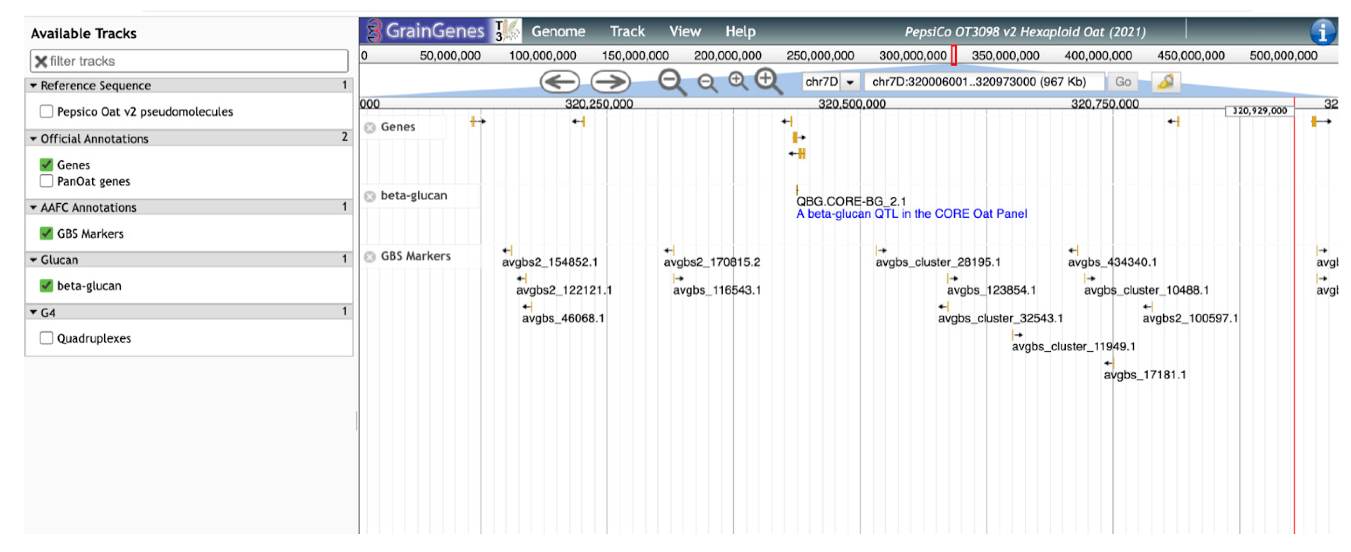
Task: Click the QBG.CORE-BG_2.1 QTL feature
Action: point(850,201)
